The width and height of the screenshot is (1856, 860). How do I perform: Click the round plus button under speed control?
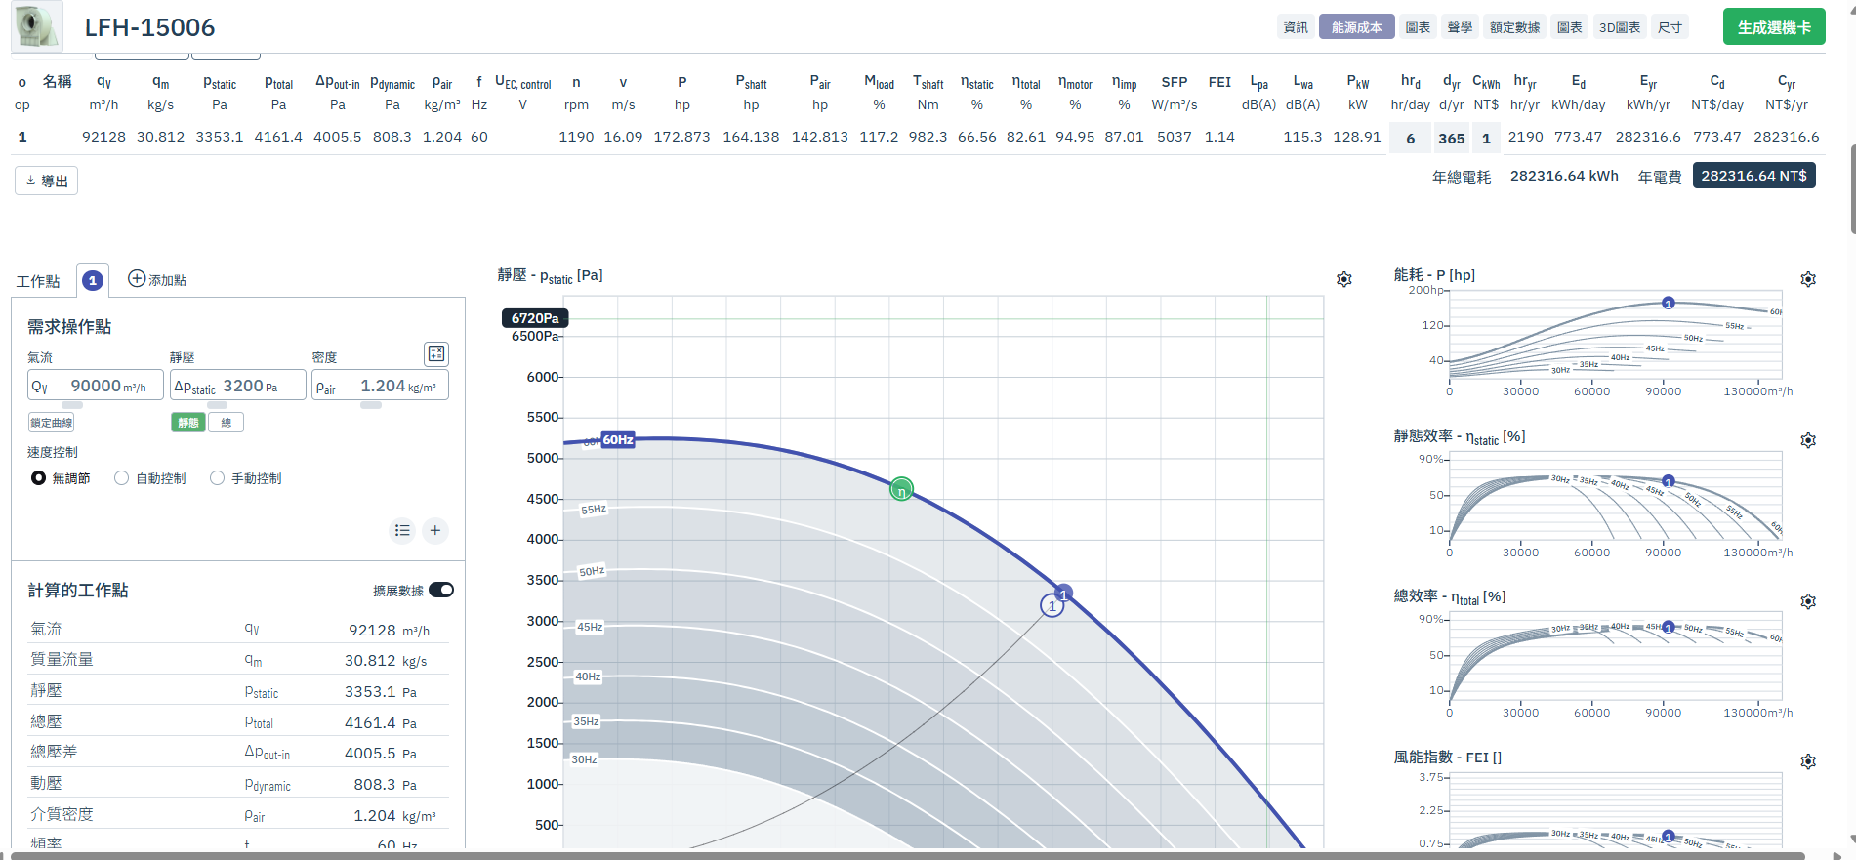point(435,530)
